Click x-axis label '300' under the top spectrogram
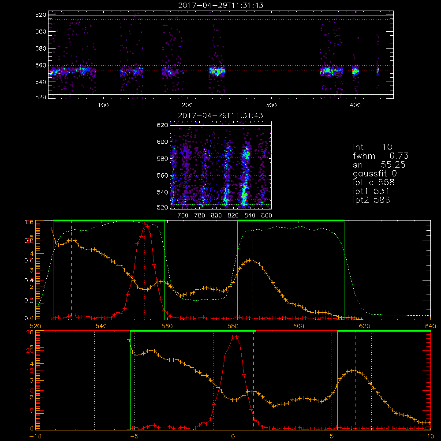Screen dimensions: 441x441 [x=271, y=105]
